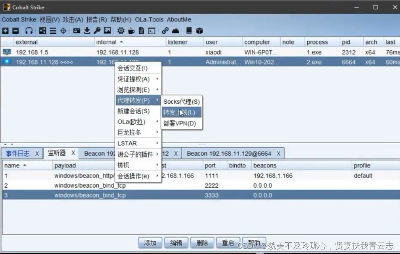Click the cube About icon
The height and width of the screenshot is (254, 400).
coord(199,31)
